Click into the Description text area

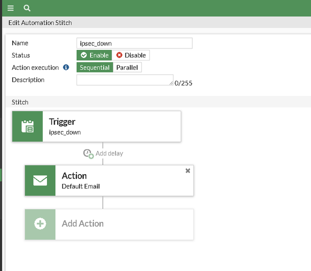(124, 80)
